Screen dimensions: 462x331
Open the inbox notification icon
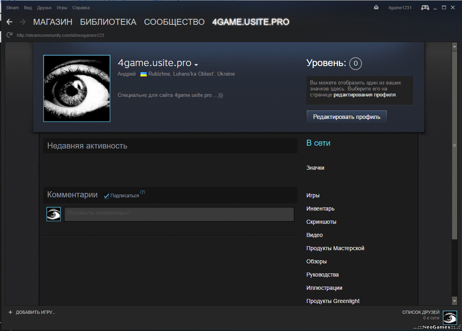376,7
